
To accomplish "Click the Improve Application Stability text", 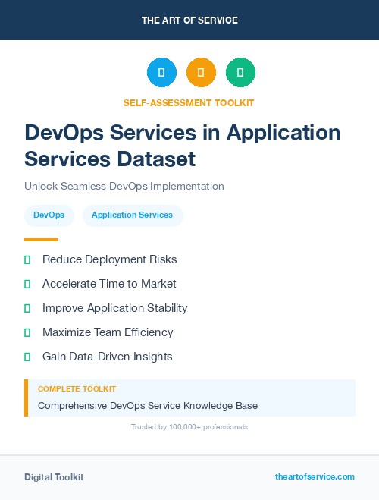I will coord(115,308).
